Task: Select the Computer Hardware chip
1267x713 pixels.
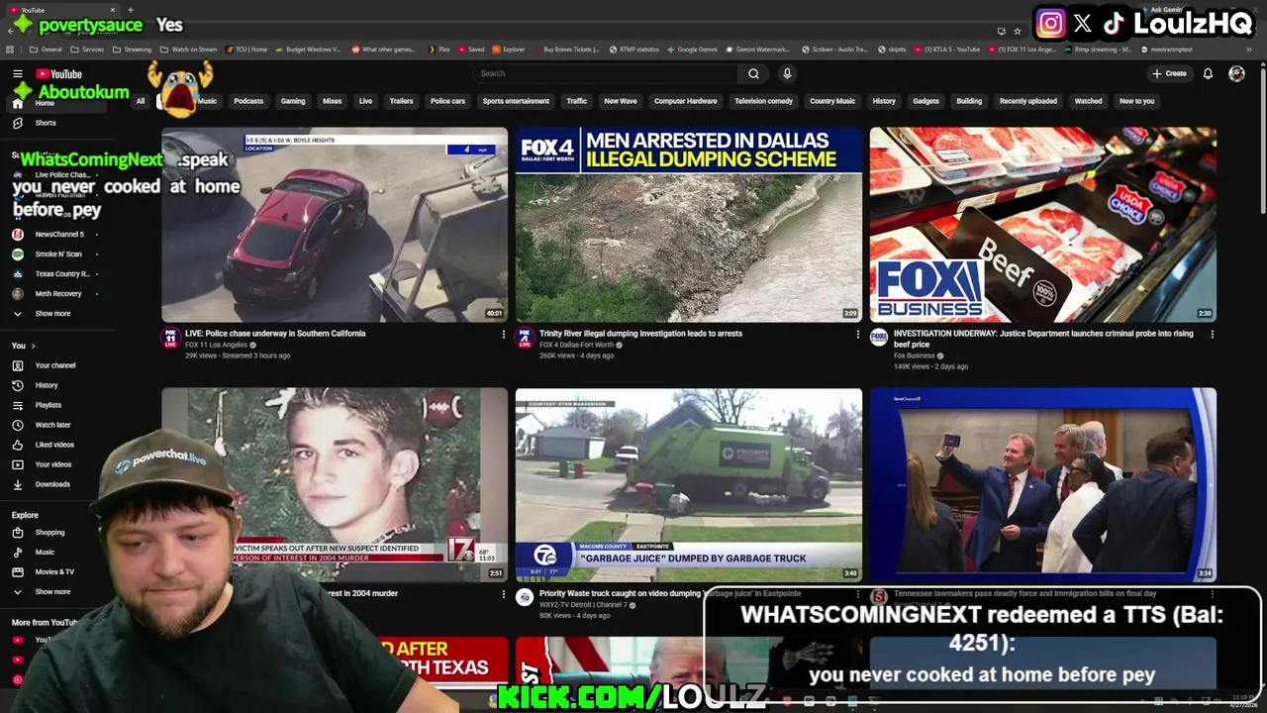Action: click(x=685, y=101)
